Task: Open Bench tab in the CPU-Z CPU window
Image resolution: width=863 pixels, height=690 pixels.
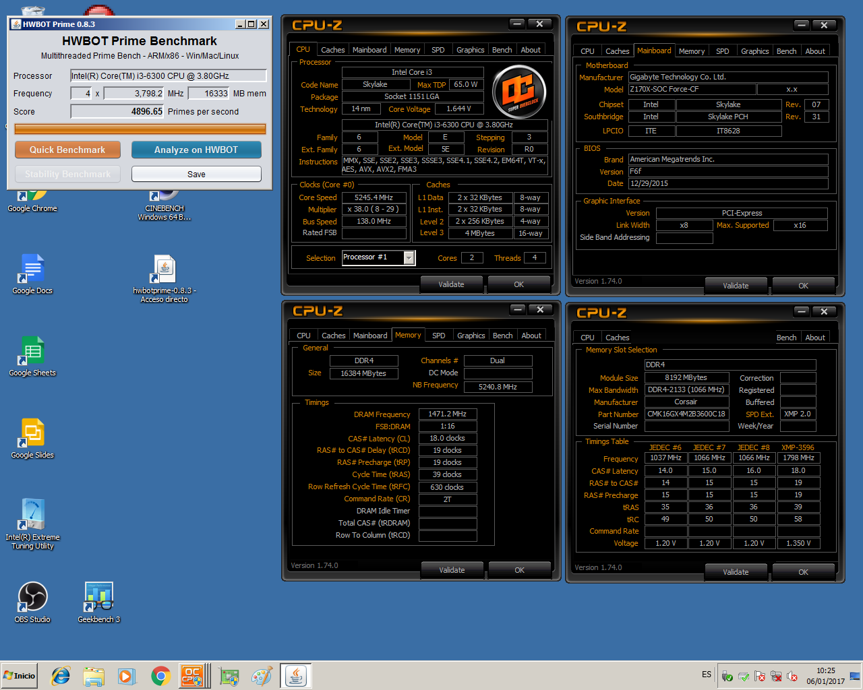Action: point(502,50)
